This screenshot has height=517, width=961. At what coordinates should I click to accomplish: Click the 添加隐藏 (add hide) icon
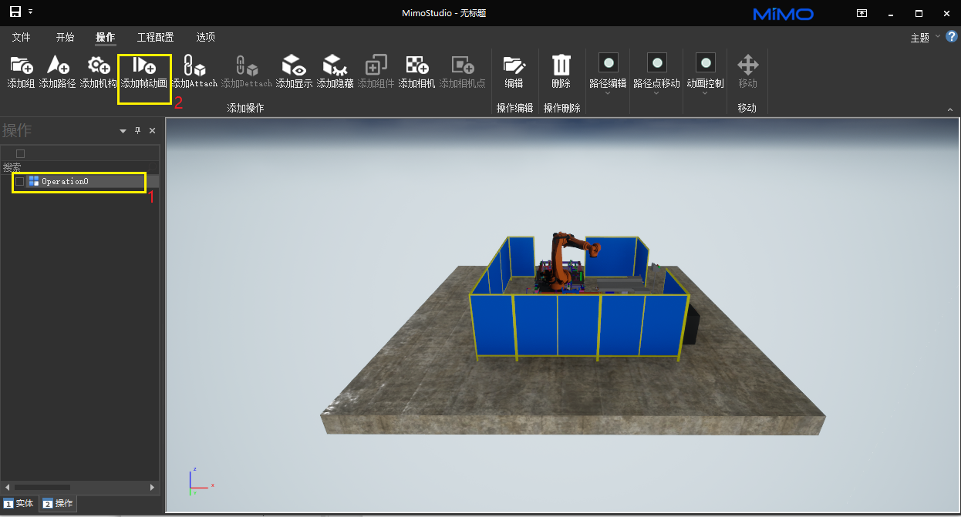point(335,65)
